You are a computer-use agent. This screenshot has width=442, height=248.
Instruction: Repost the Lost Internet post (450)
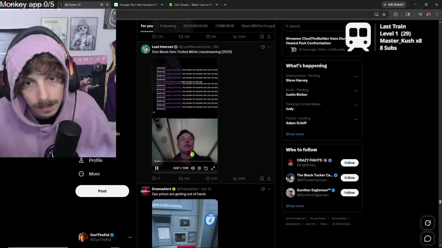184,178
